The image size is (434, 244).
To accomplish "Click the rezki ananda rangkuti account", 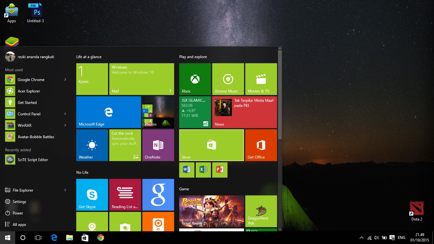I will pyautogui.click(x=30, y=57).
